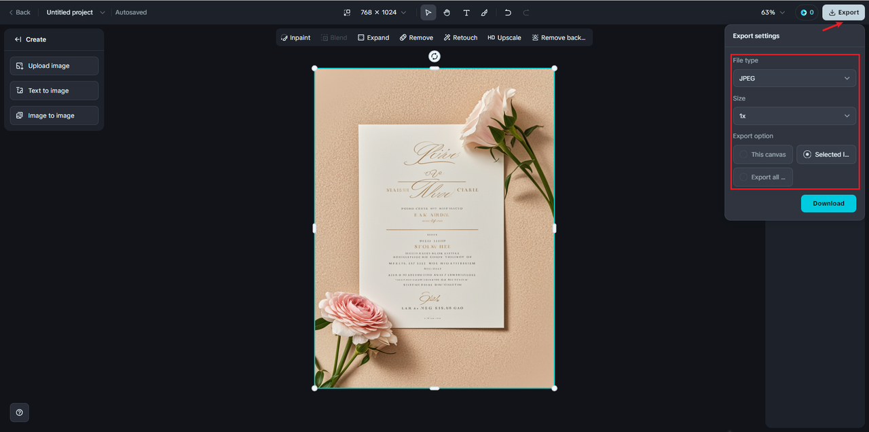
Task: Choose Text to image
Action: tap(54, 90)
